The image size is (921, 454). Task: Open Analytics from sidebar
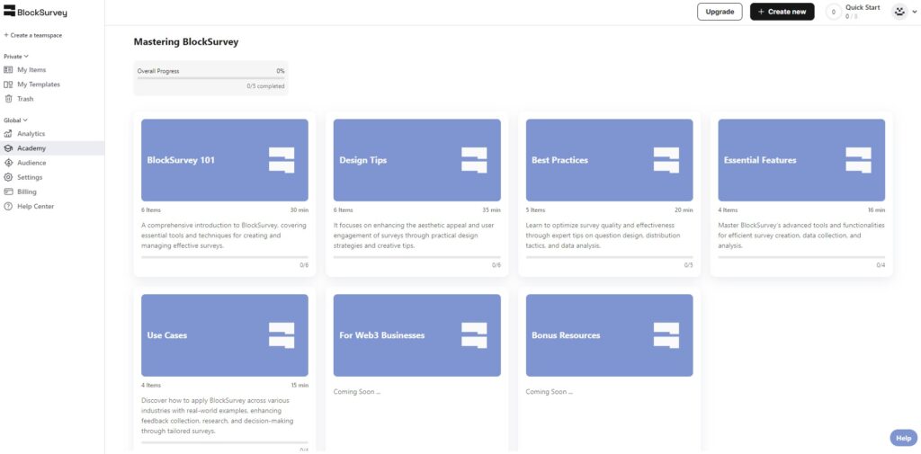[52, 134]
